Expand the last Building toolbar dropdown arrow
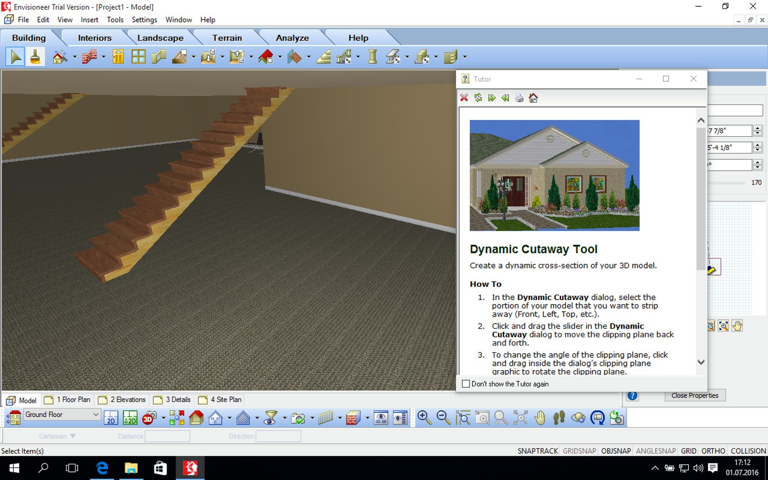Image resolution: width=768 pixels, height=480 pixels. tap(465, 57)
